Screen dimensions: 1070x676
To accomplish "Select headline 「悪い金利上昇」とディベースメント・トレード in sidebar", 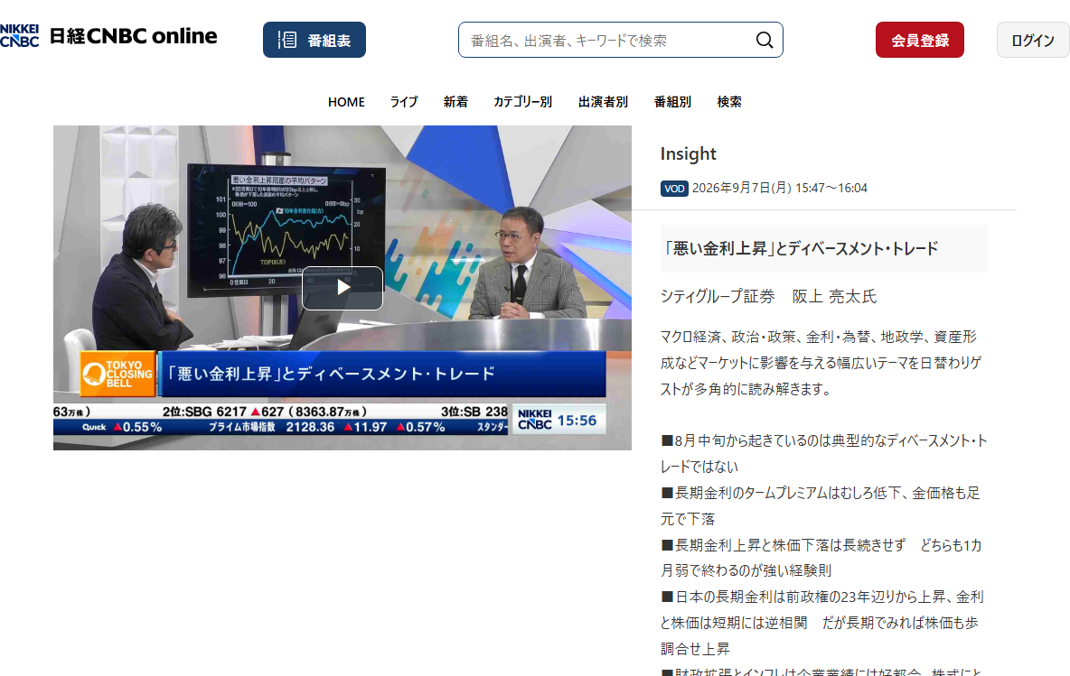I will (800, 249).
